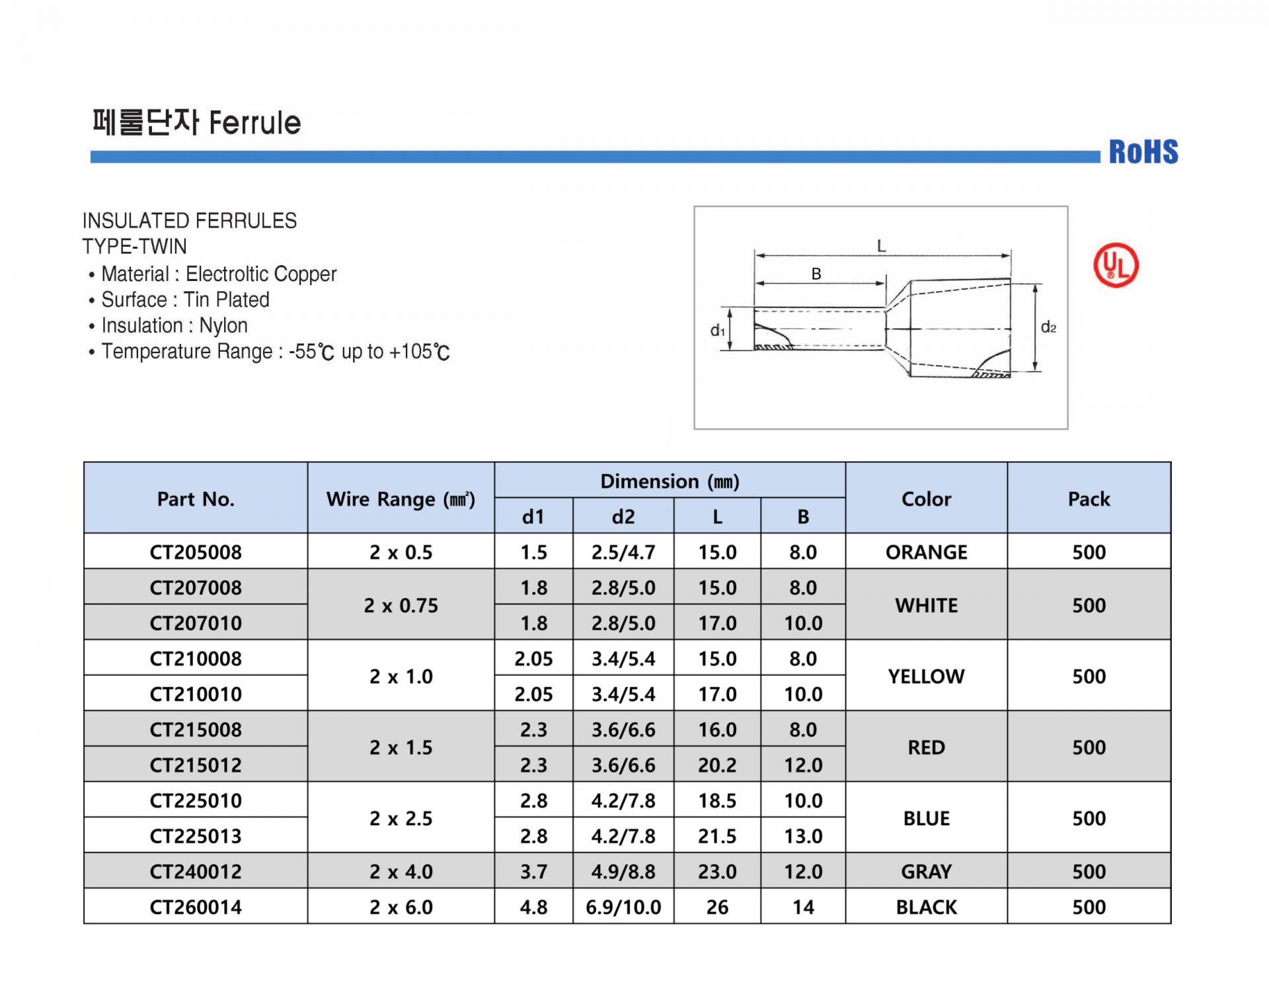Select part number CT240012
Viewport: 1269px width, 998px height.
click(196, 871)
